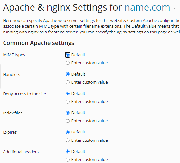This screenshot has height=163, width=180.
Task: Expand the dropdown chevron beside name.com
Action: (175, 8)
